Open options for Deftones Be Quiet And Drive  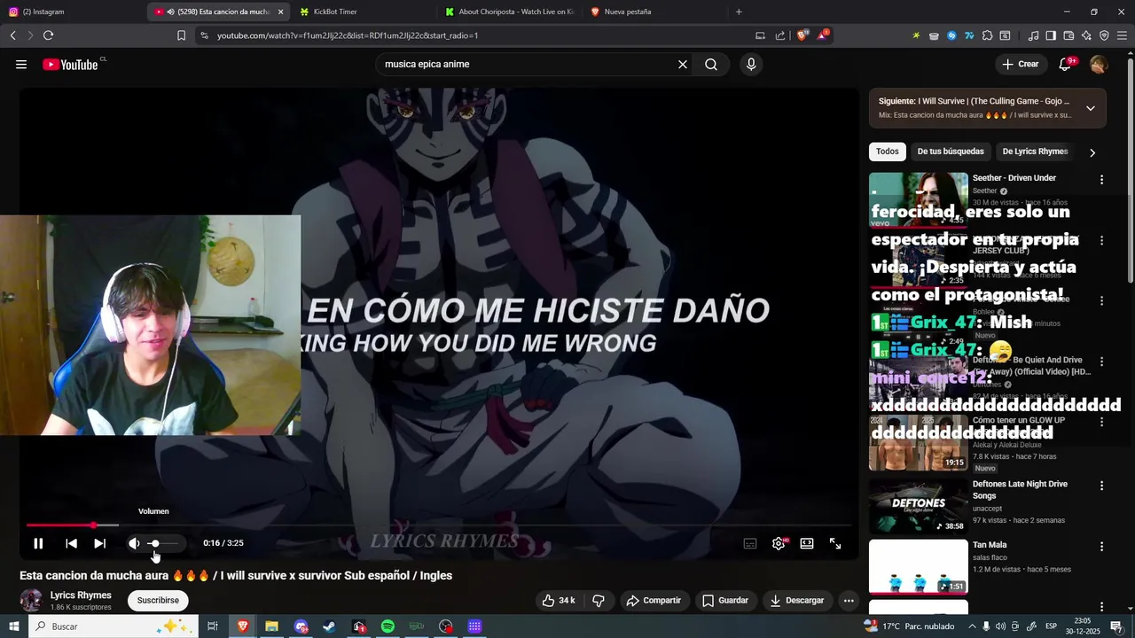pyautogui.click(x=1102, y=362)
